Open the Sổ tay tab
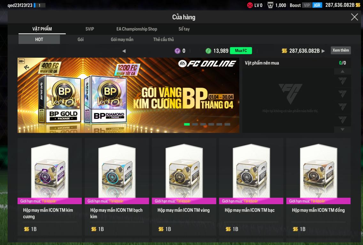 click(x=184, y=29)
